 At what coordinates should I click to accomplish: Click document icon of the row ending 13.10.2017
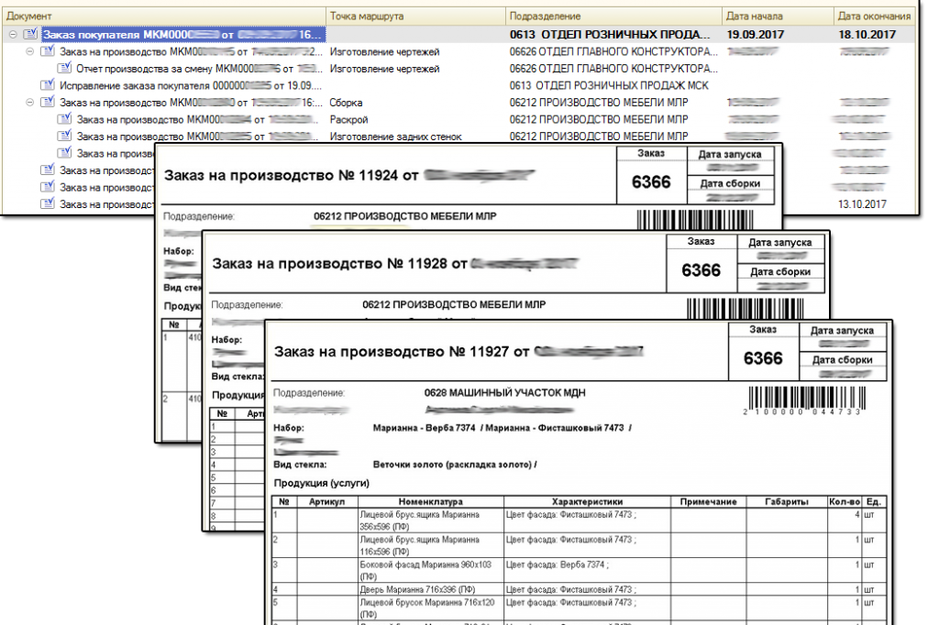click(48, 203)
